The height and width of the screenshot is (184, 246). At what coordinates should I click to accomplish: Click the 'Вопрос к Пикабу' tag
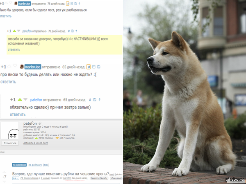tap(98, 178)
